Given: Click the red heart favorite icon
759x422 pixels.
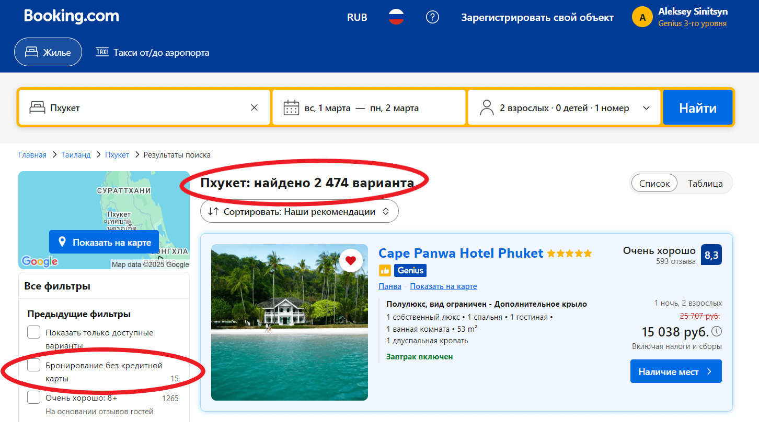Looking at the screenshot, I should (350, 261).
